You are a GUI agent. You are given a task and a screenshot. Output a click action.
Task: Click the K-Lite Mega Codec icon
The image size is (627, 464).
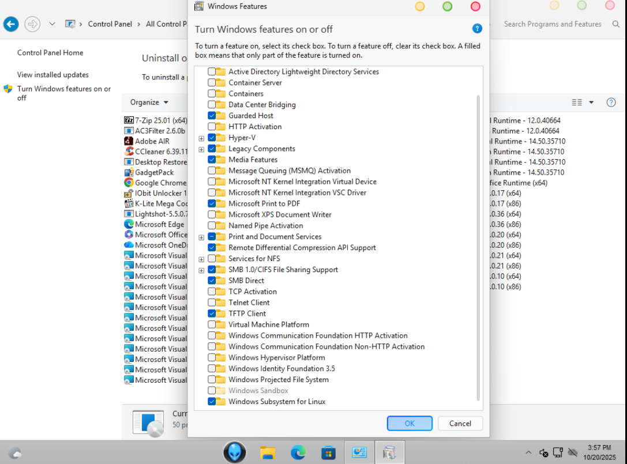click(x=129, y=203)
